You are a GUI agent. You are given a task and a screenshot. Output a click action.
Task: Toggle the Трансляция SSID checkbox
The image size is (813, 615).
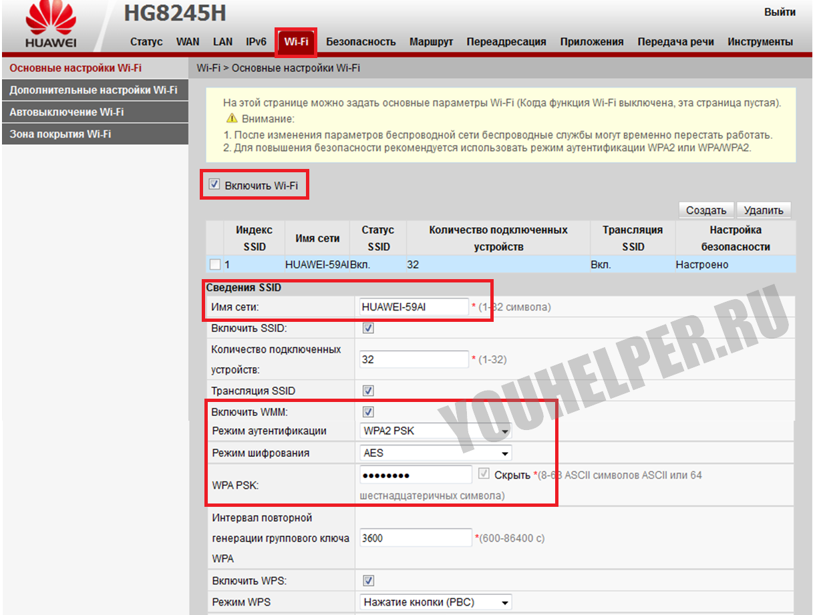pyautogui.click(x=368, y=391)
